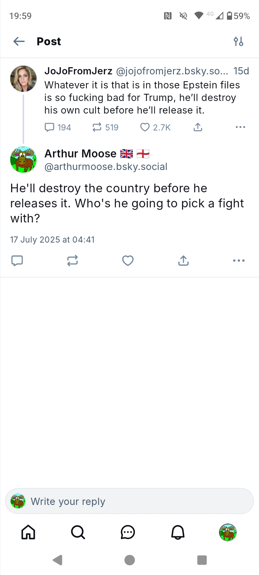
Task: Open the Search tab
Action: 78,532
